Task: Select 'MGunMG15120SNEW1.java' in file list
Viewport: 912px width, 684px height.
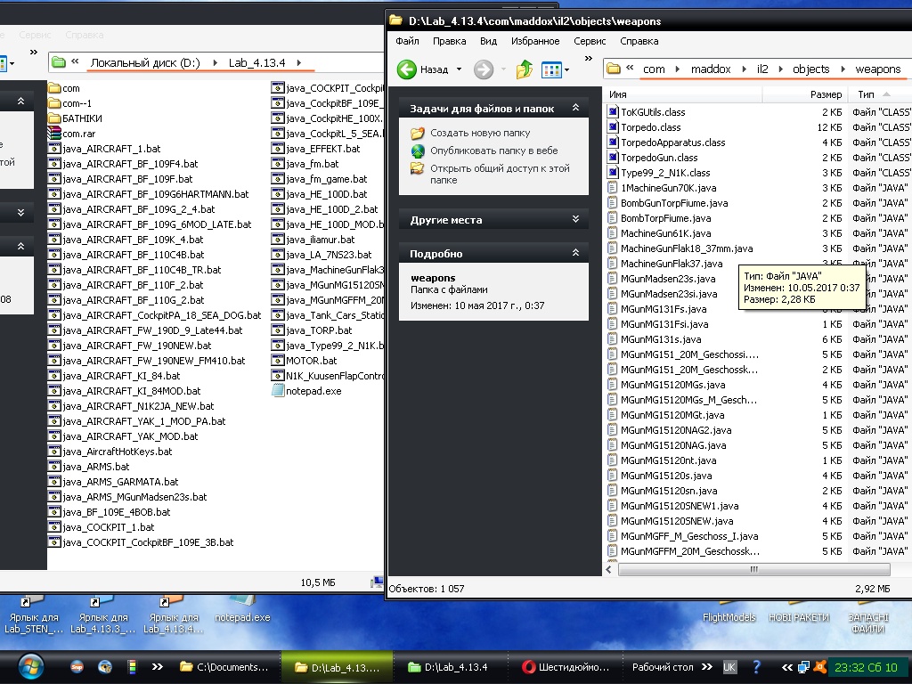Action: pyautogui.click(x=680, y=506)
